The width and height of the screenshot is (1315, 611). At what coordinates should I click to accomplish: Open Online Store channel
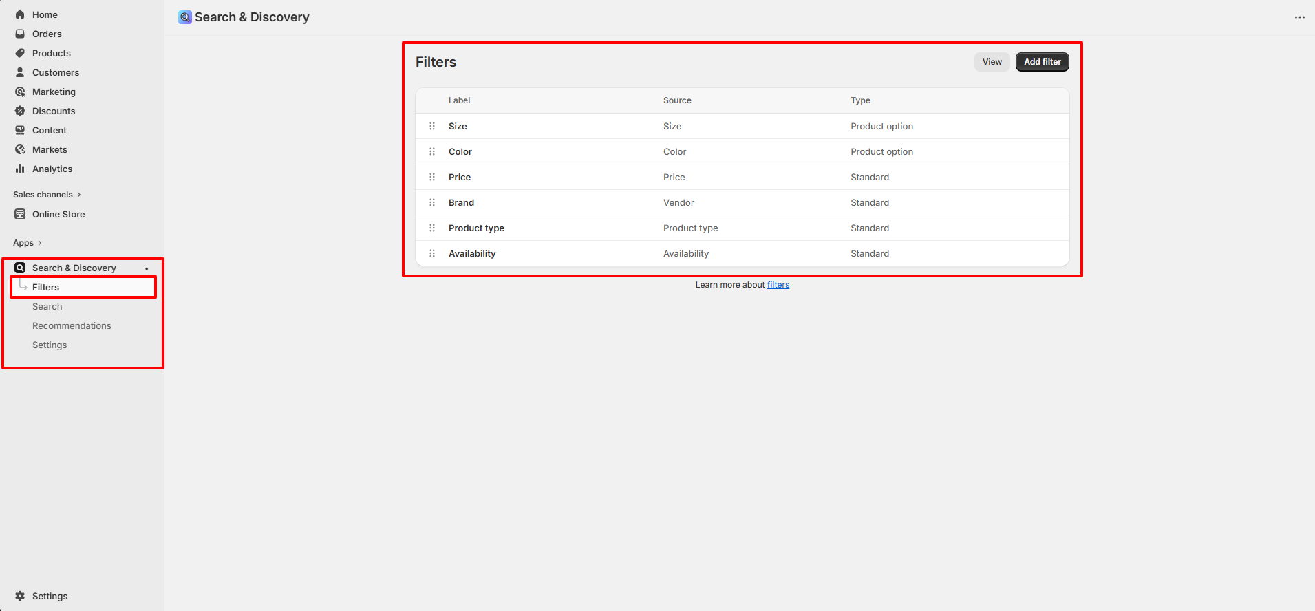tap(58, 214)
